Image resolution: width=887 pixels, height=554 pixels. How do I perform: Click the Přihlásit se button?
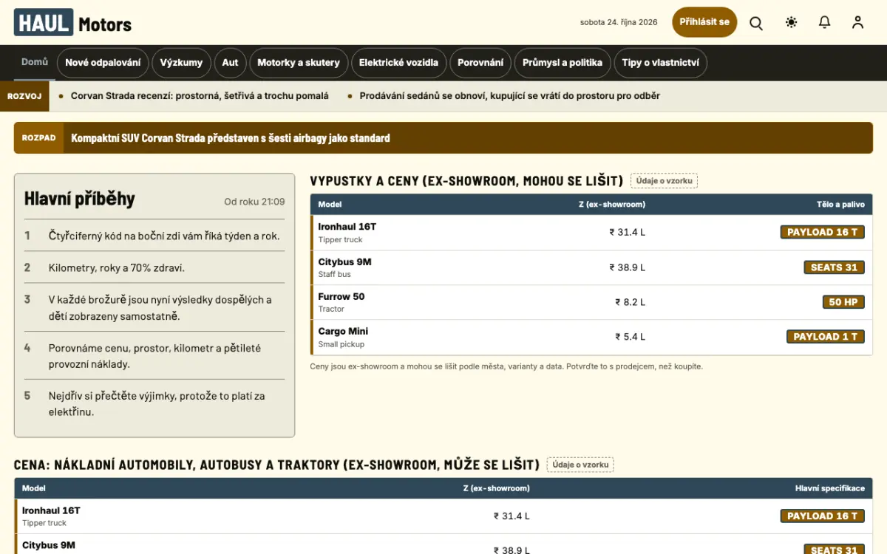704,22
